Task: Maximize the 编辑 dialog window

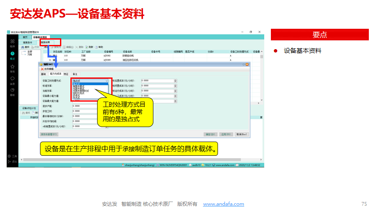Action: [x=243, y=64]
